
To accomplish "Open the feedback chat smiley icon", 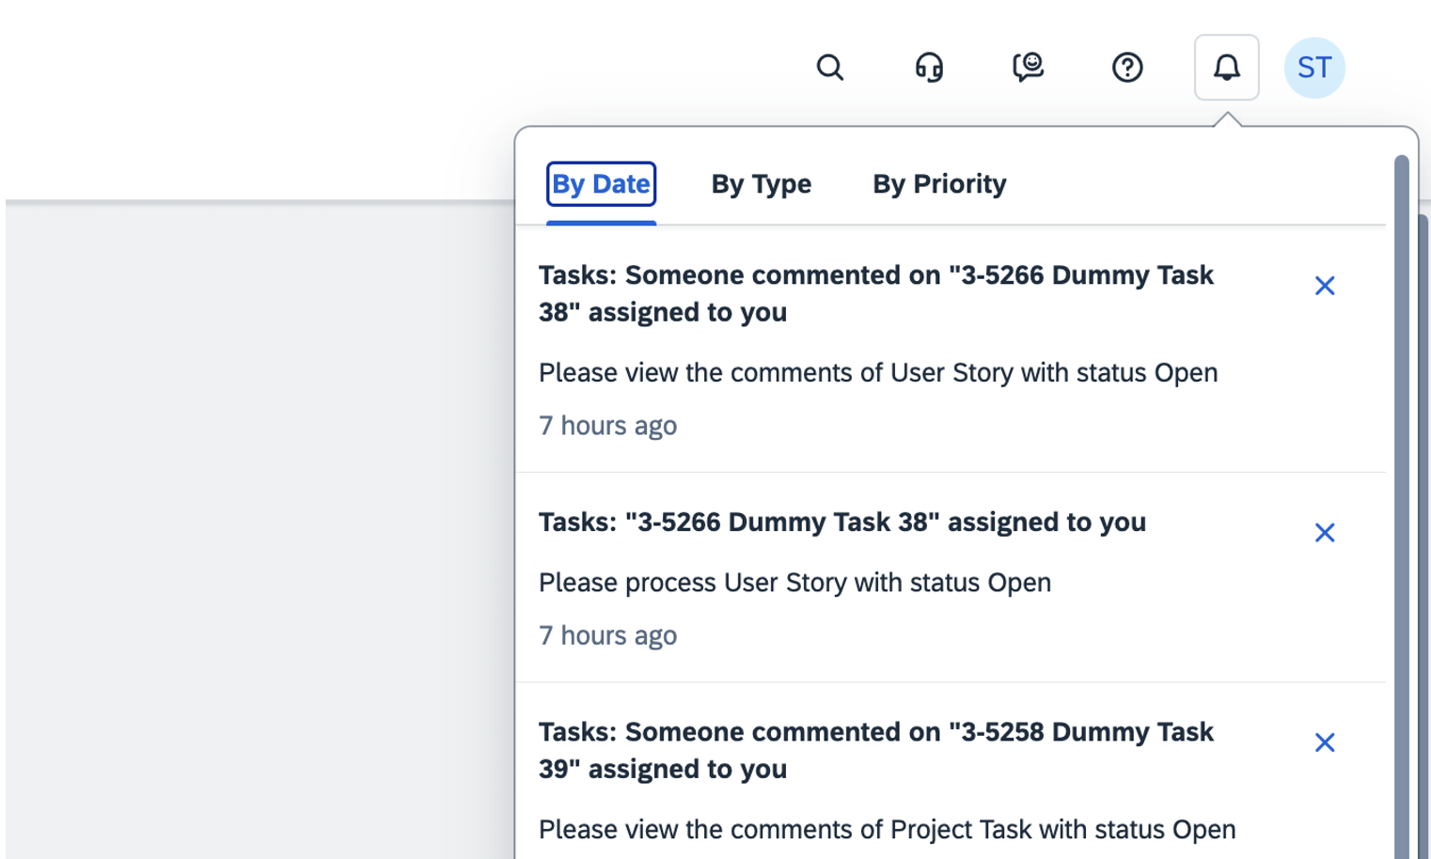I will pyautogui.click(x=1028, y=68).
